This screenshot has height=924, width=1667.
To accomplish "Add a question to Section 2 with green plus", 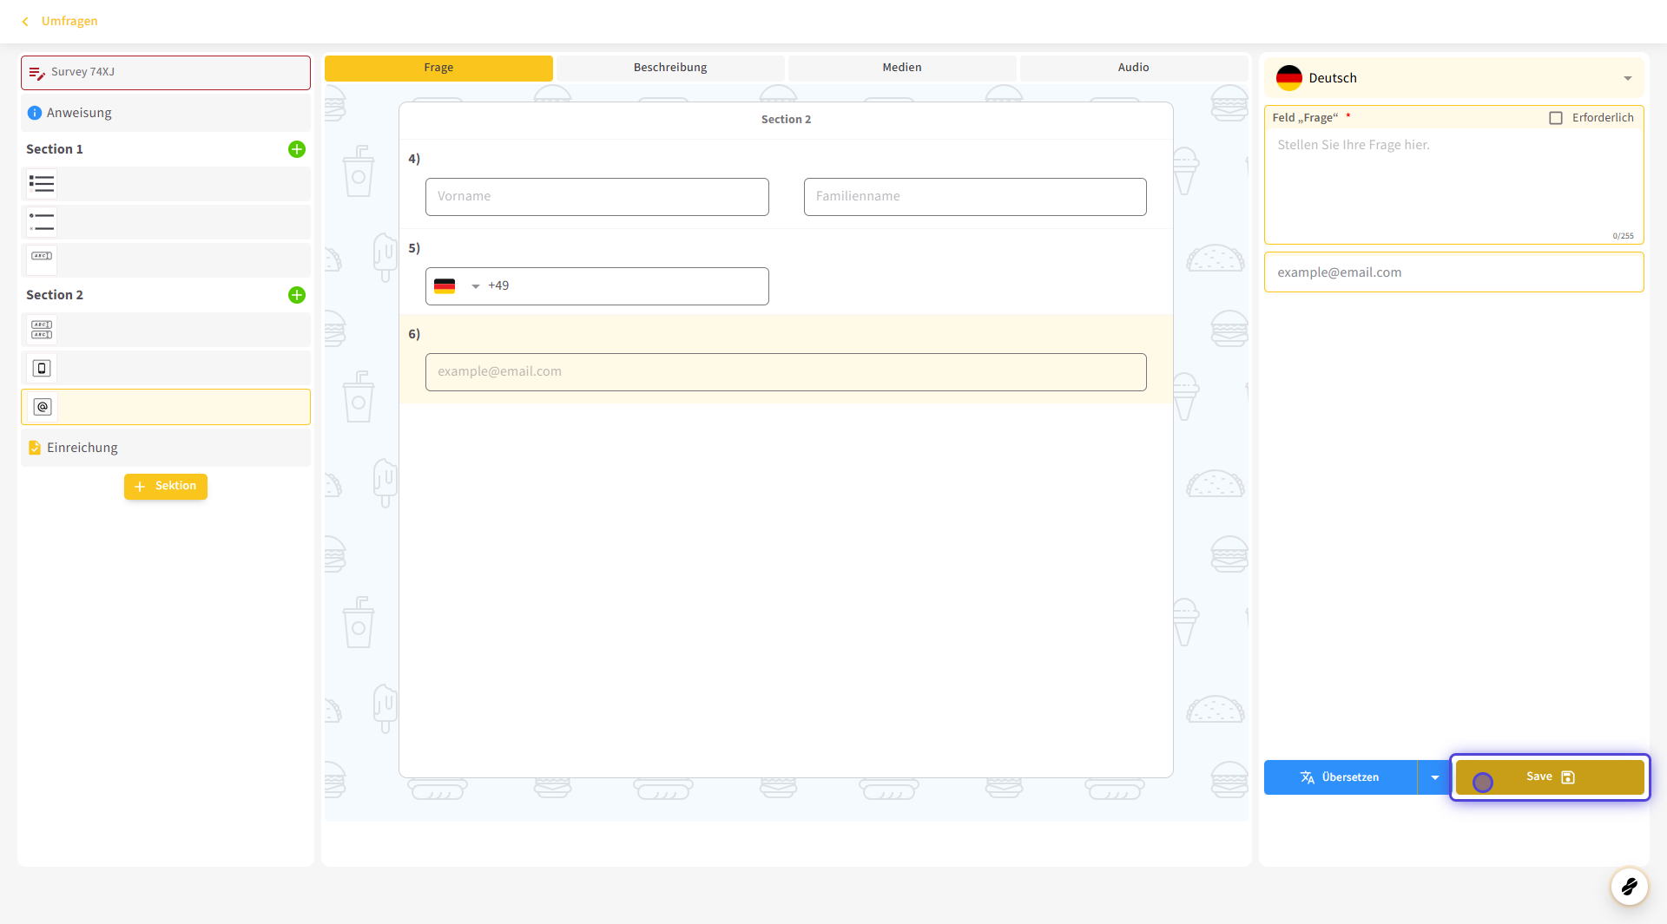I will (297, 295).
